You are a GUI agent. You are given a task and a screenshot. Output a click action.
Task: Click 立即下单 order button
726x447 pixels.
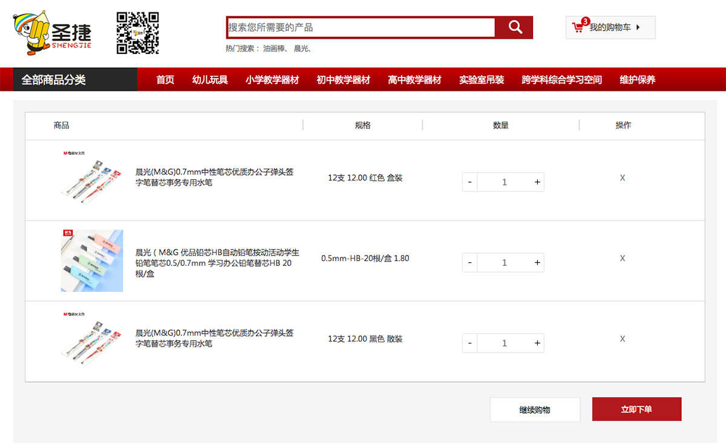[636, 409]
